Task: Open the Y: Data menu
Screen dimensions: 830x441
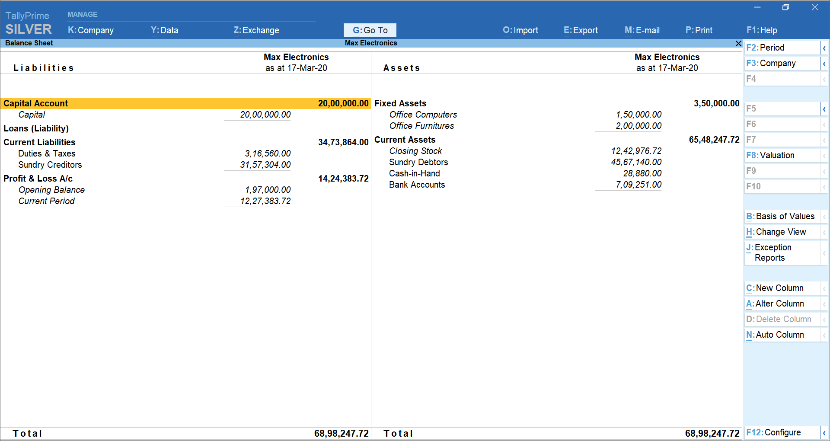Action: [x=164, y=30]
